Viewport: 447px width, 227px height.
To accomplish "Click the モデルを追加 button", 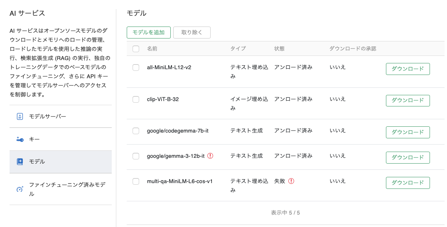I will [x=149, y=32].
